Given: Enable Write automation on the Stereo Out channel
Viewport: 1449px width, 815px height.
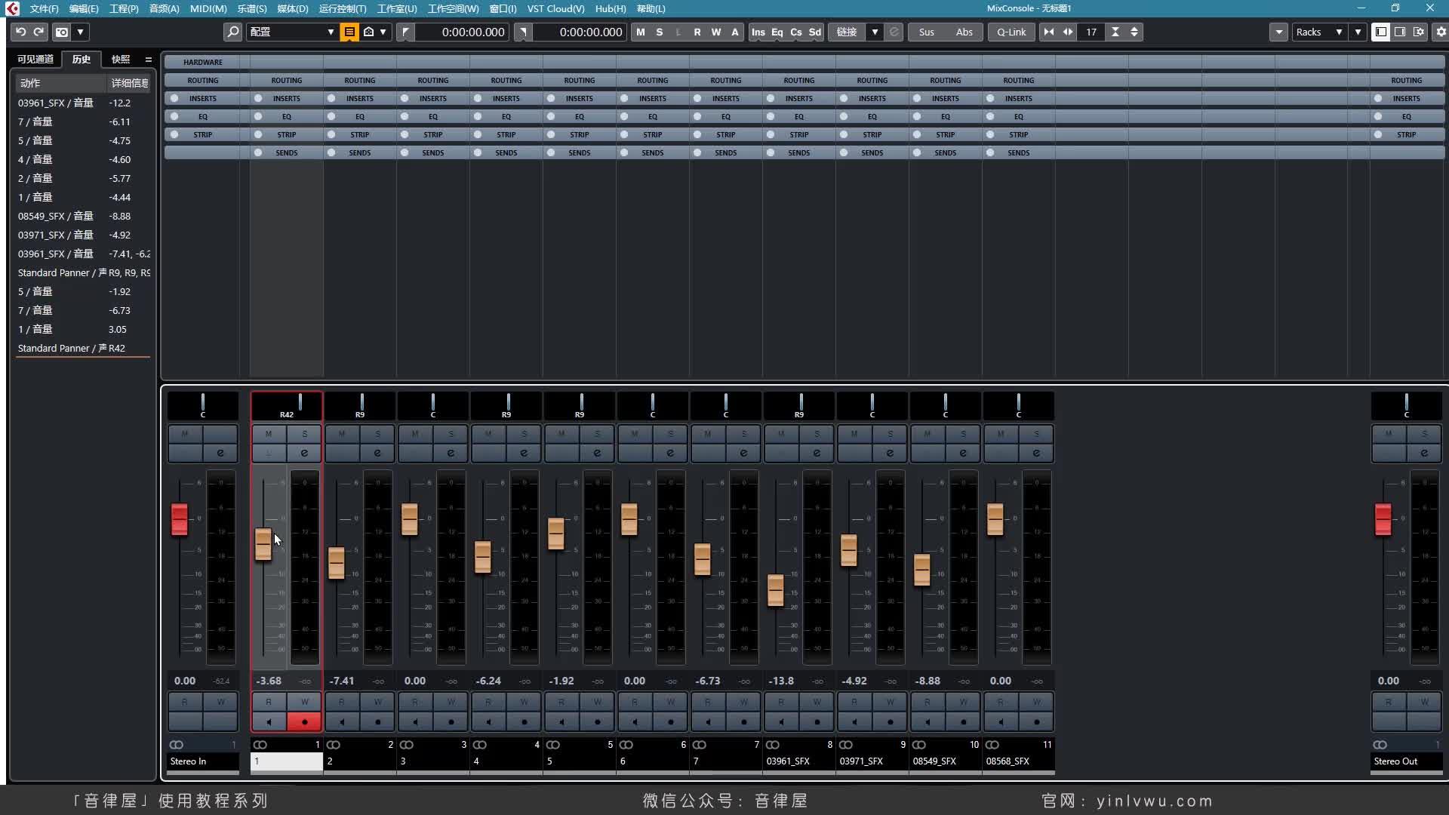Looking at the screenshot, I should tap(1426, 702).
